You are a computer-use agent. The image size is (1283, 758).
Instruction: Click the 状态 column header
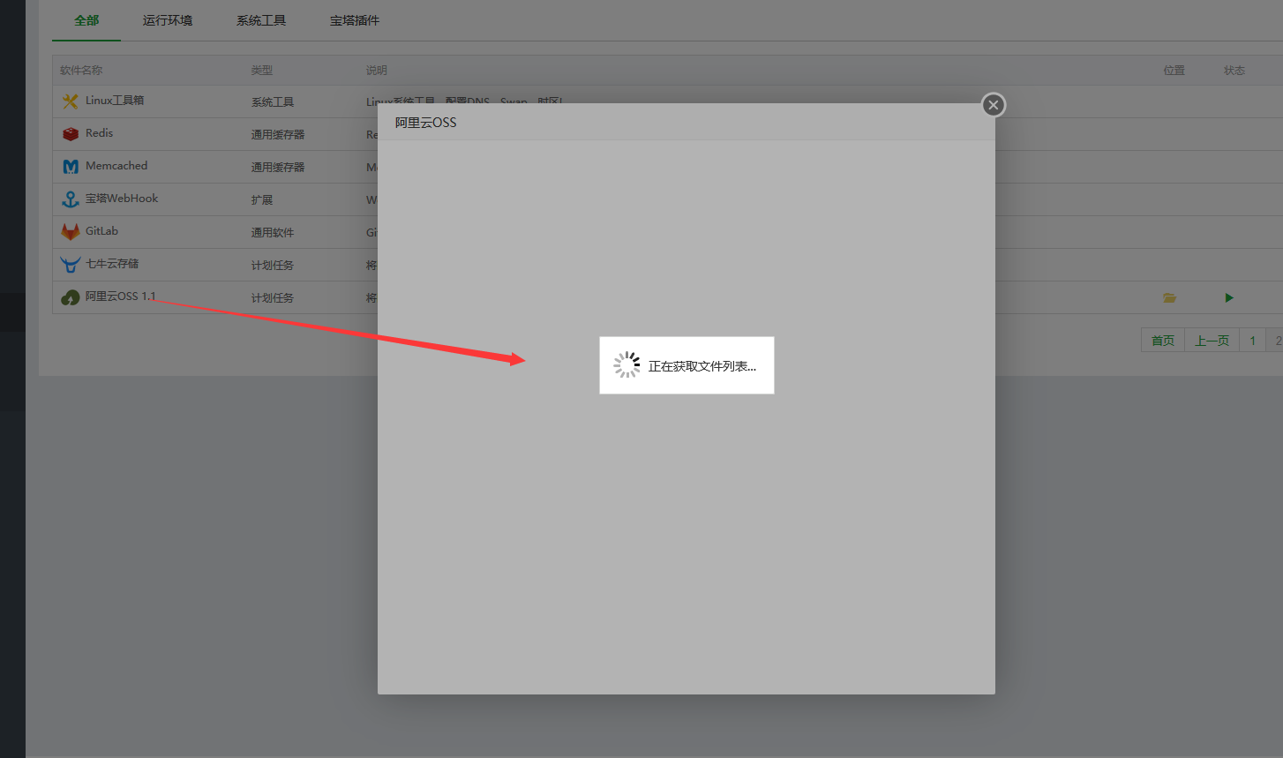(x=1234, y=71)
